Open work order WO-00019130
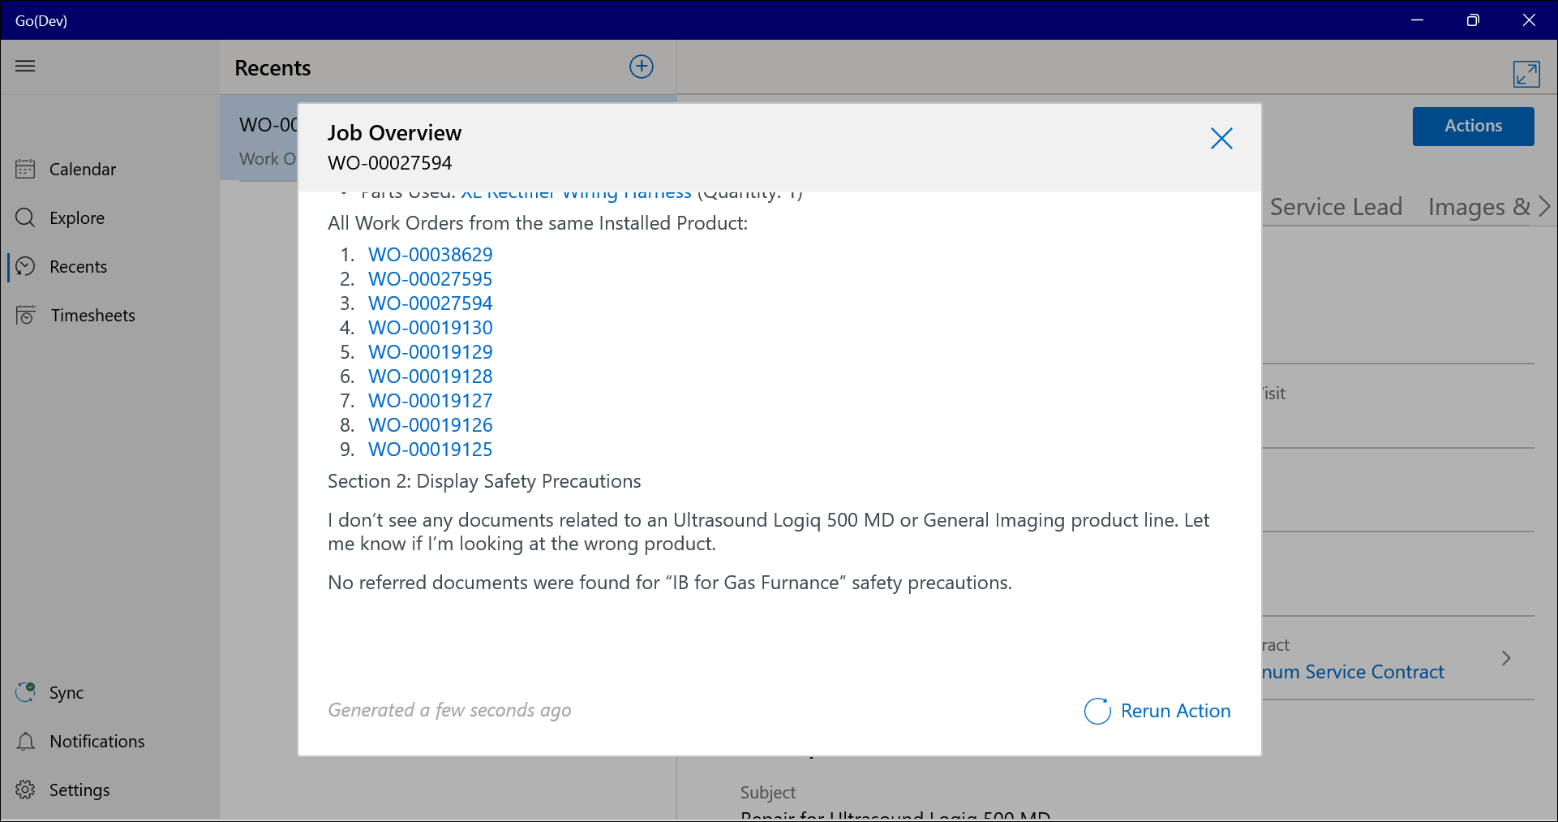1558x822 pixels. tap(430, 327)
